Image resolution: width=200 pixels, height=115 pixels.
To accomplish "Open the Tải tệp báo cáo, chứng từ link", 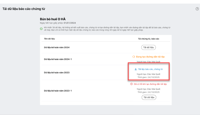I will [x=150, y=69].
